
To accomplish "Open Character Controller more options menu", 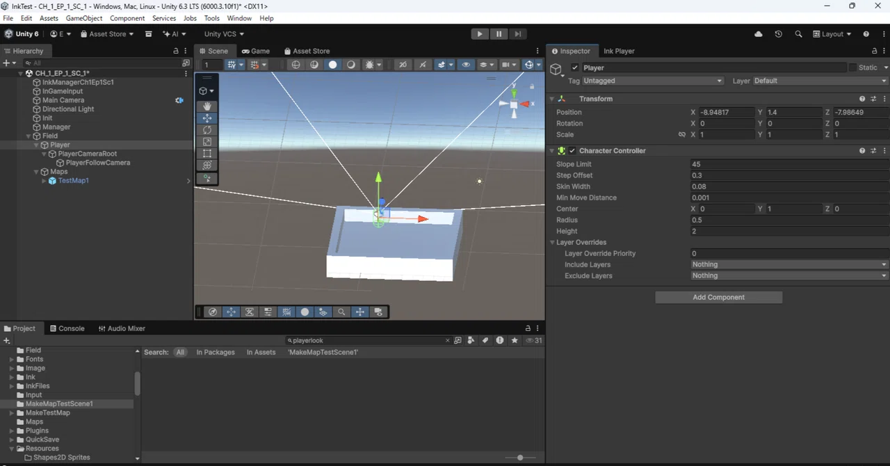I will 883,151.
